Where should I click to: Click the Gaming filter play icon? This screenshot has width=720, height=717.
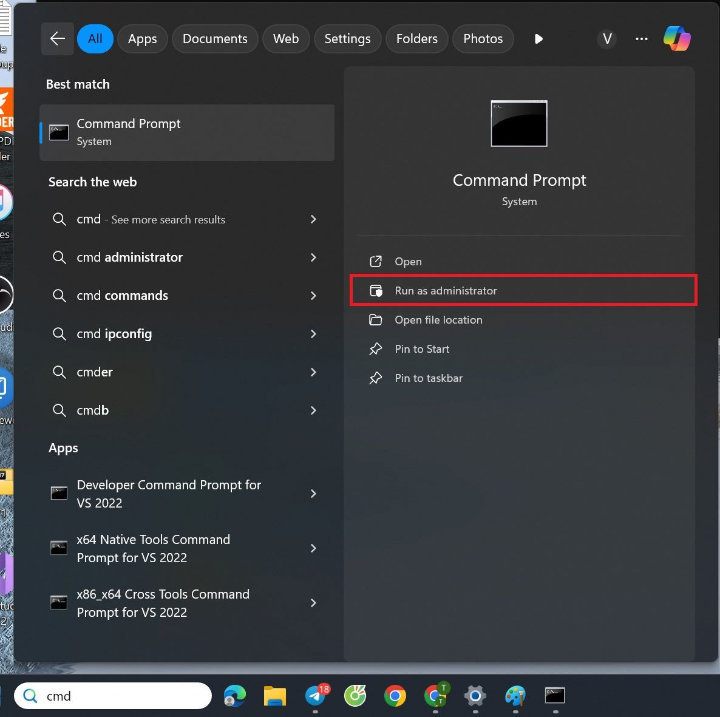(x=538, y=38)
